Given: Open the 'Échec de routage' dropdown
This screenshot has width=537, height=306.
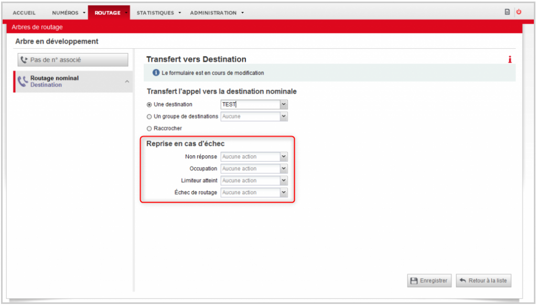Looking at the screenshot, I should click(254, 193).
